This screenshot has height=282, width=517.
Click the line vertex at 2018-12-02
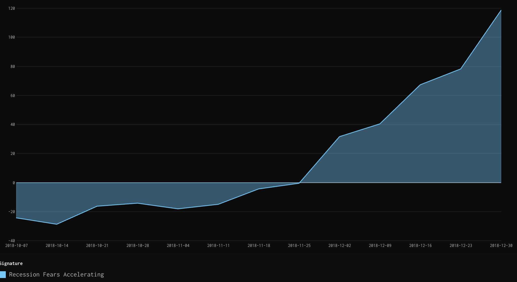339,136
